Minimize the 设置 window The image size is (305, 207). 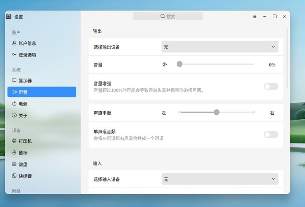(265, 16)
